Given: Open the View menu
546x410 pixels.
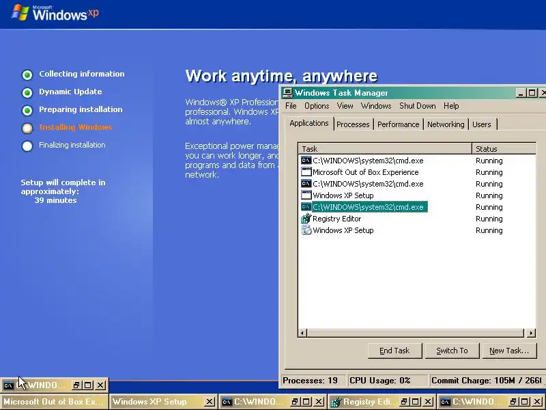Looking at the screenshot, I should pos(345,106).
